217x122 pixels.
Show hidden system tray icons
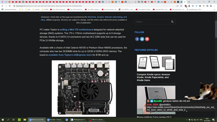[186, 120]
